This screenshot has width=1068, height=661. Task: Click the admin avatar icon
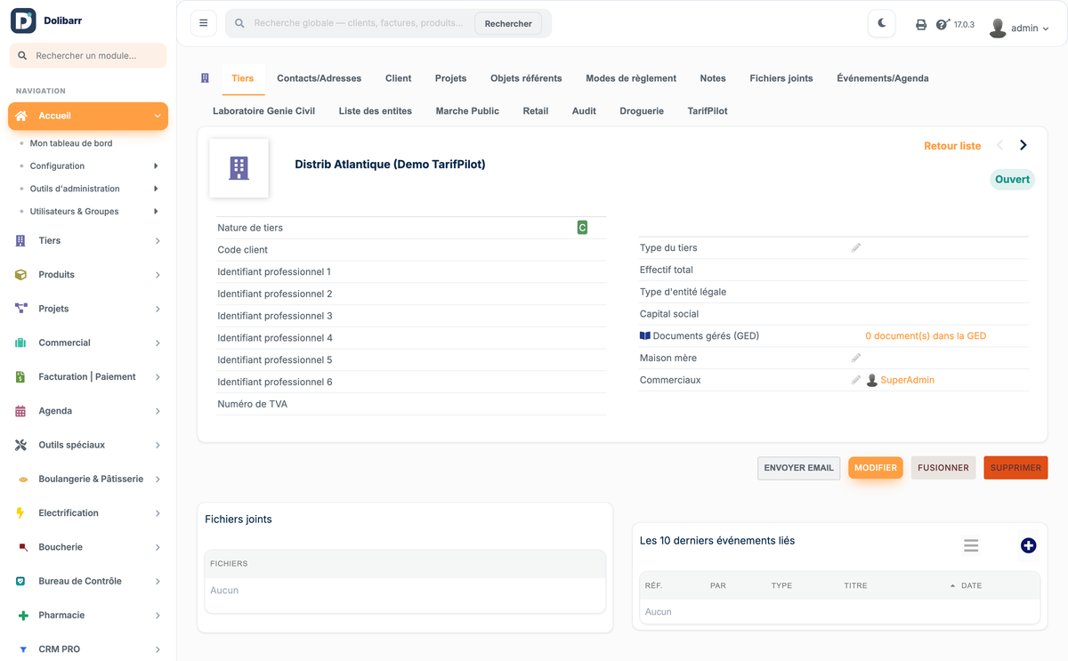pyautogui.click(x=998, y=28)
